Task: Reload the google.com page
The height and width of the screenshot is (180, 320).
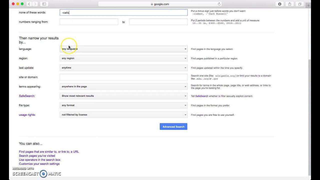Action: click(219, 4)
